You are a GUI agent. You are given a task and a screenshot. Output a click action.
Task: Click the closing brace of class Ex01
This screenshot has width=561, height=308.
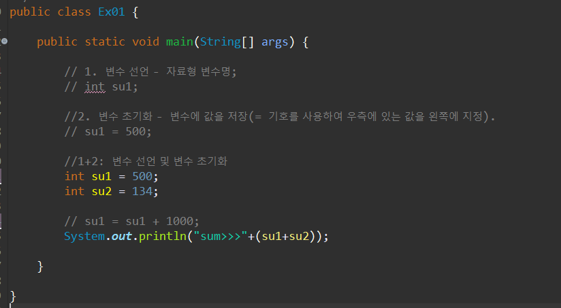click(13, 296)
